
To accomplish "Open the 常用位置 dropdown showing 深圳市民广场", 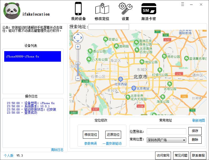I will [x=166, y=140].
